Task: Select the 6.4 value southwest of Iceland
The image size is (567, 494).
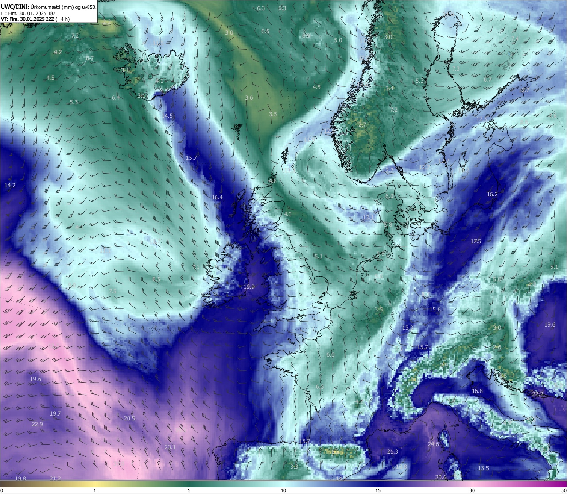Action: 116,97
